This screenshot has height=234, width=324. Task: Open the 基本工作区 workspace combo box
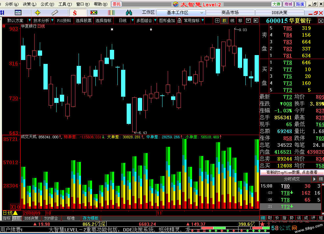(x=180, y=13)
